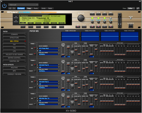
Task: Toggle the Mono button
Action: coord(111,27)
